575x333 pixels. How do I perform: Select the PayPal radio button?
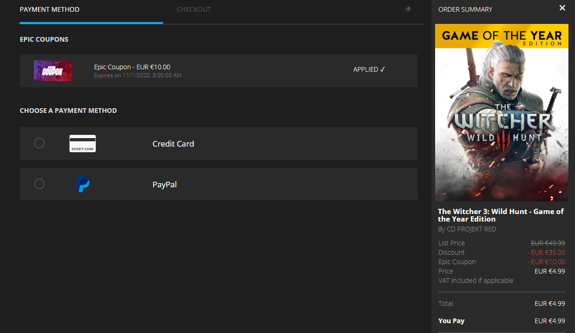point(39,184)
